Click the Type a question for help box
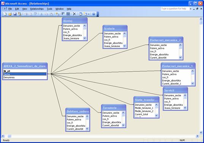This screenshot has height=143, width=204. 175,9
